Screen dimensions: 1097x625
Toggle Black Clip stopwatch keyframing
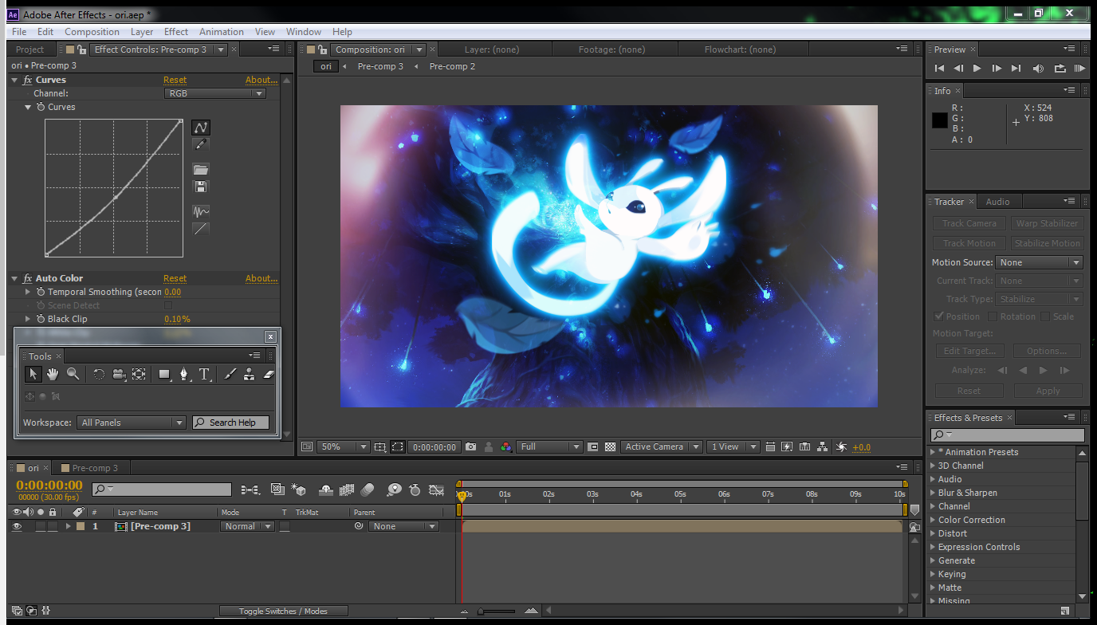[41, 319]
